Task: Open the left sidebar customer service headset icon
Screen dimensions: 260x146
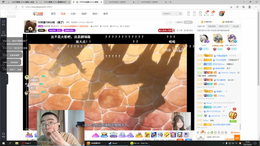Action: (x=3, y=135)
